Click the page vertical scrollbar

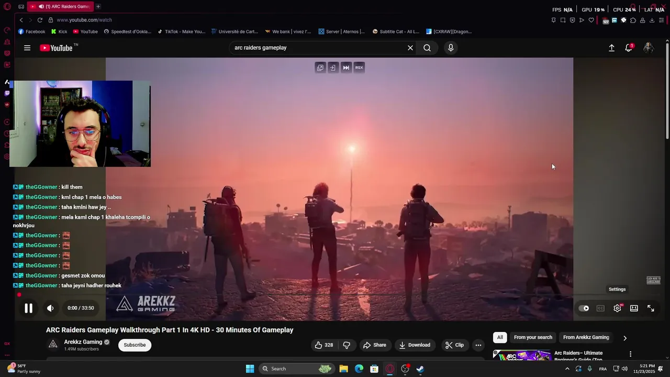(667, 90)
